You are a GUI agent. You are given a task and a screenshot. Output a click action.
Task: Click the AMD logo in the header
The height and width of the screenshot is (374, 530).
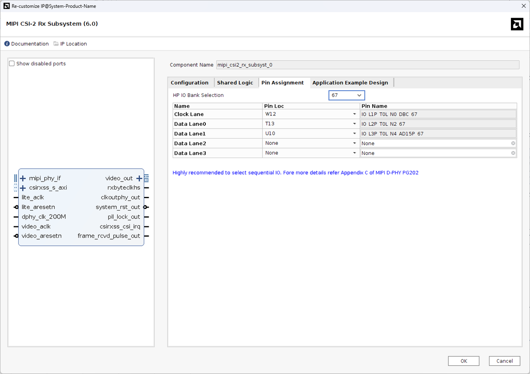click(x=517, y=24)
